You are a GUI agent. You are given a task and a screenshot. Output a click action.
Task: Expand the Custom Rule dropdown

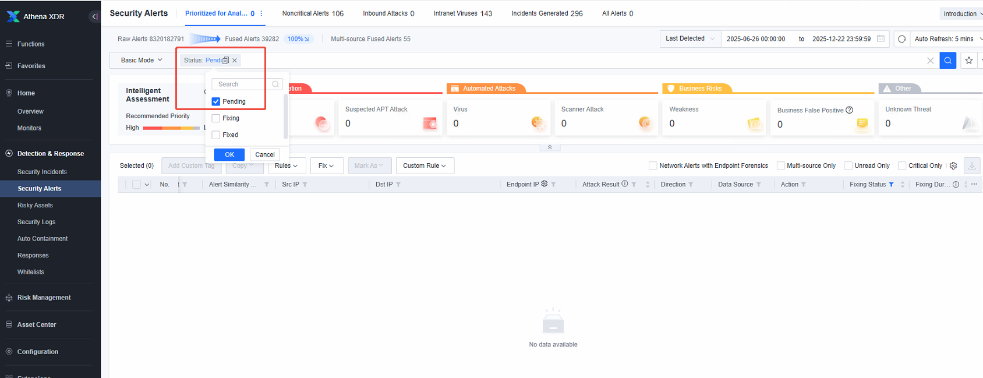(425, 165)
